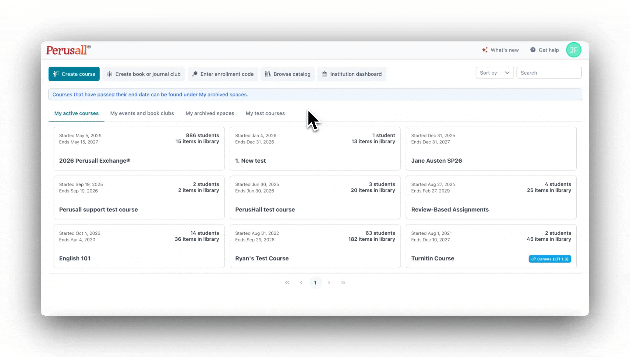This screenshot has width=630, height=357.
Task: Switch to My events and book clubs tab
Action: point(142,113)
